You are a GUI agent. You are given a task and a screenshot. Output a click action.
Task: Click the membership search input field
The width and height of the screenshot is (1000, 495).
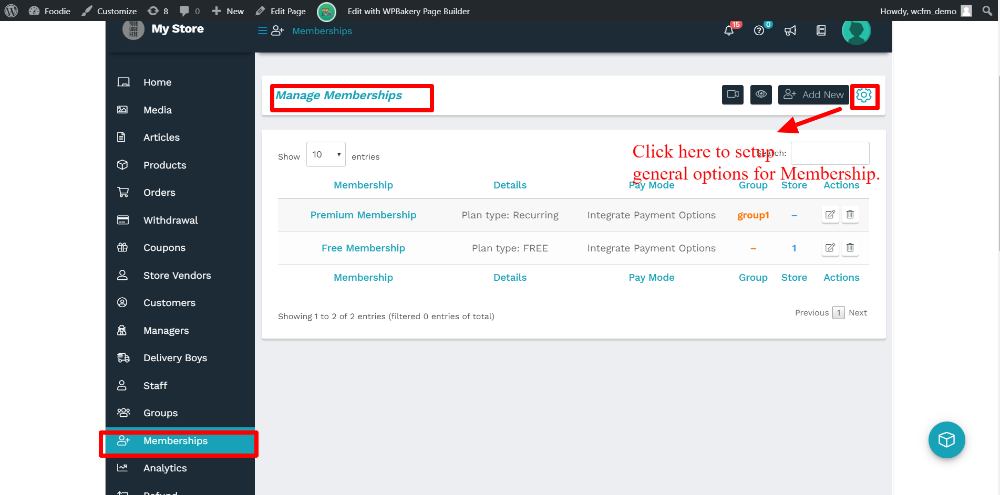pyautogui.click(x=830, y=153)
